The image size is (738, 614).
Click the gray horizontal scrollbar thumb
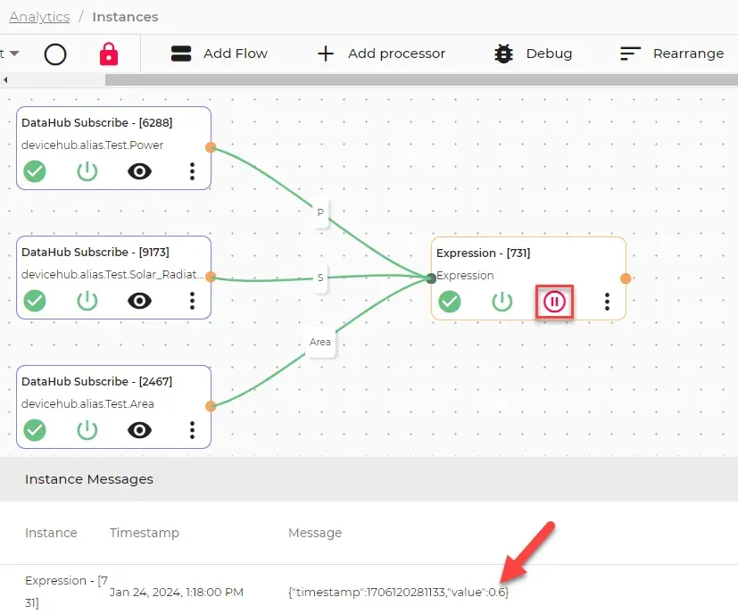coord(421,80)
